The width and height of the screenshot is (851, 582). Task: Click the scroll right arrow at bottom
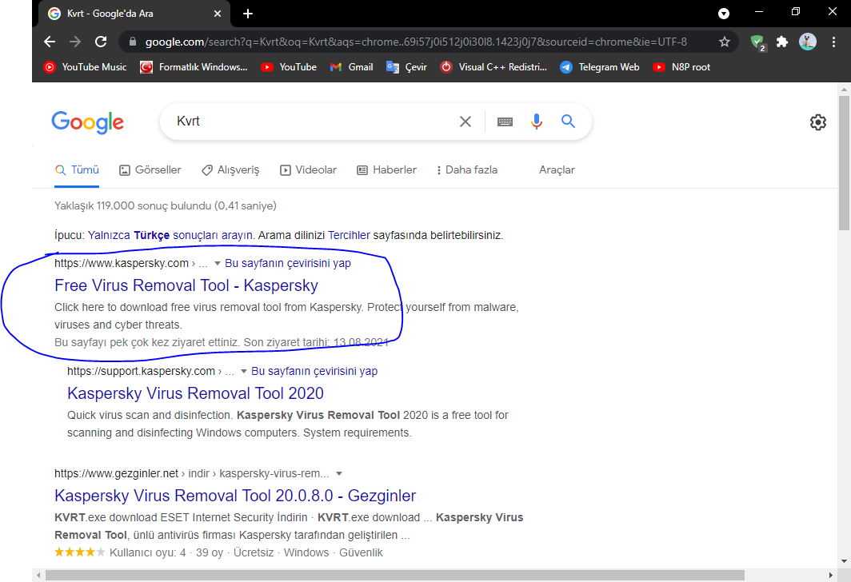pos(831,575)
